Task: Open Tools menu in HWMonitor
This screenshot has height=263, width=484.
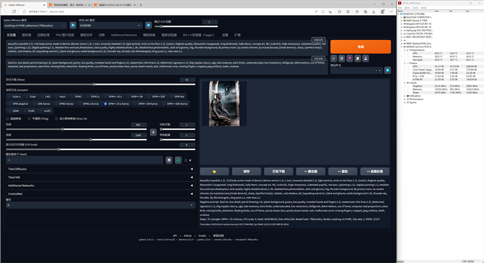Action: click(x=416, y=8)
